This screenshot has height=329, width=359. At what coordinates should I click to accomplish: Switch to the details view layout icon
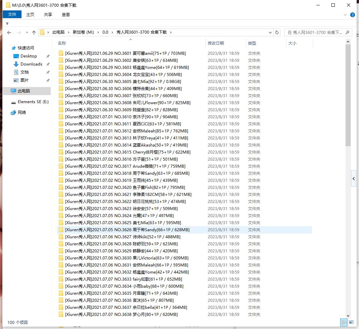coord(344,323)
